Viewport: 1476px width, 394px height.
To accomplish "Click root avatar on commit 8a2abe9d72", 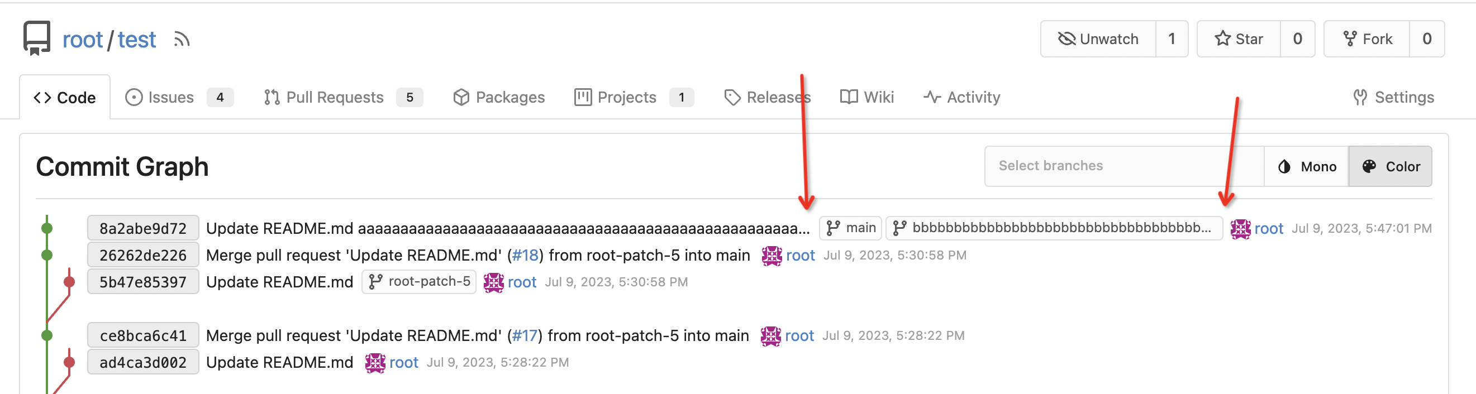I will pos(1240,228).
